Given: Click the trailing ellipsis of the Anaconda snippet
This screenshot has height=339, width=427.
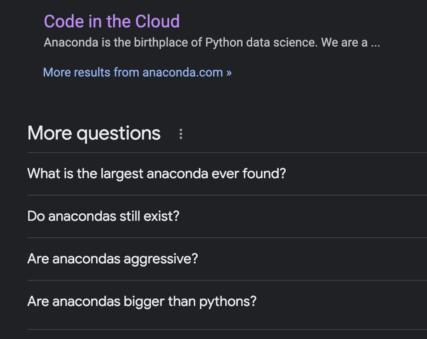Looking at the screenshot, I should click(375, 44).
